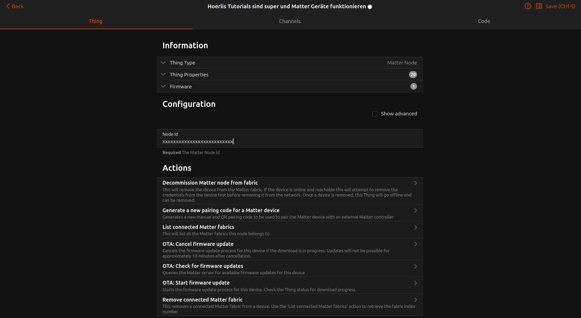
Task: Expand the Thing Properties chevron
Action: point(163,75)
